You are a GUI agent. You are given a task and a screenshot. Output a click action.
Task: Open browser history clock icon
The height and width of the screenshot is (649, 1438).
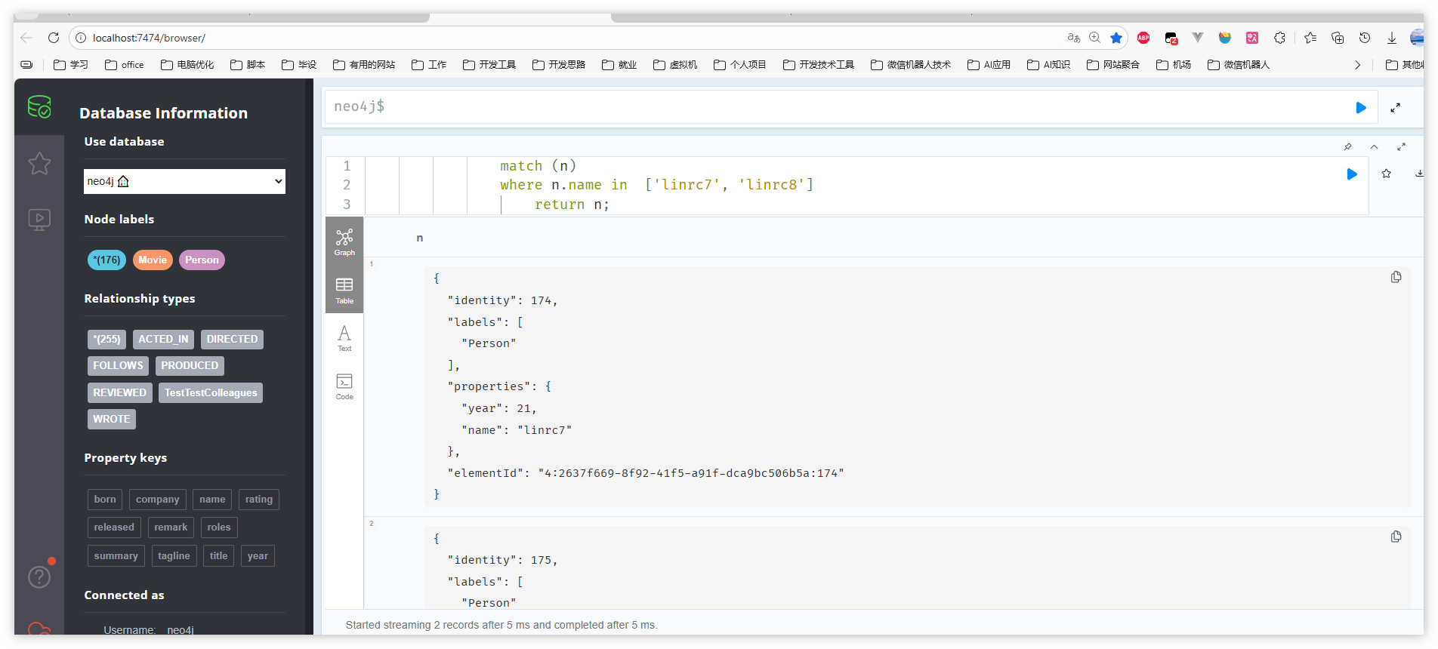(1365, 38)
